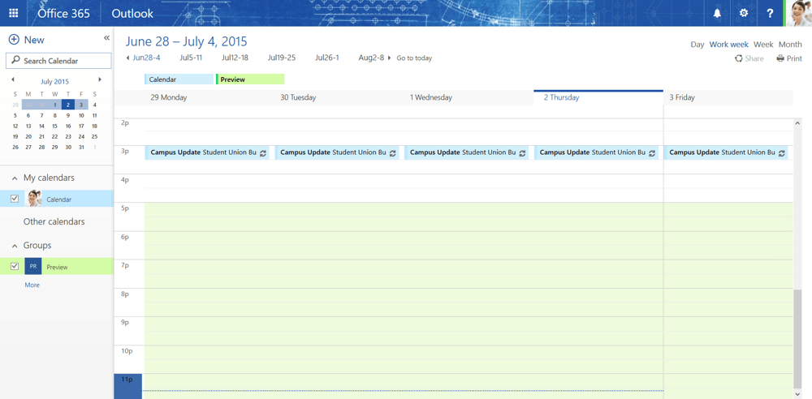Go to next month in mini calendar
812x399 pixels.
point(100,80)
